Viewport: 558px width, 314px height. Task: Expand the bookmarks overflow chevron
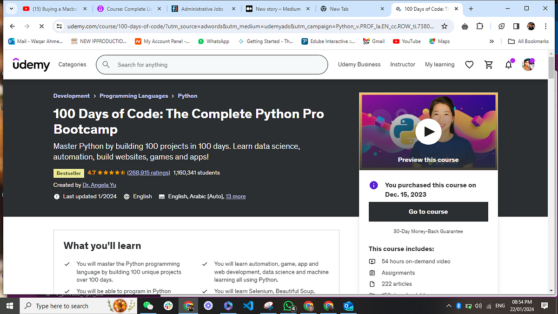pyautogui.click(x=492, y=41)
